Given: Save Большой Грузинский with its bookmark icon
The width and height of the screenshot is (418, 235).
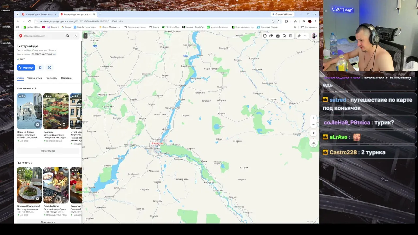Looking at the screenshot, I should coord(37,199).
